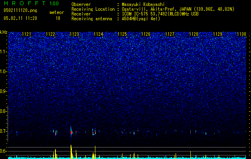251x159 pixels.
Task: Click the 0.6 frequency axis label
Action: coord(3,151)
